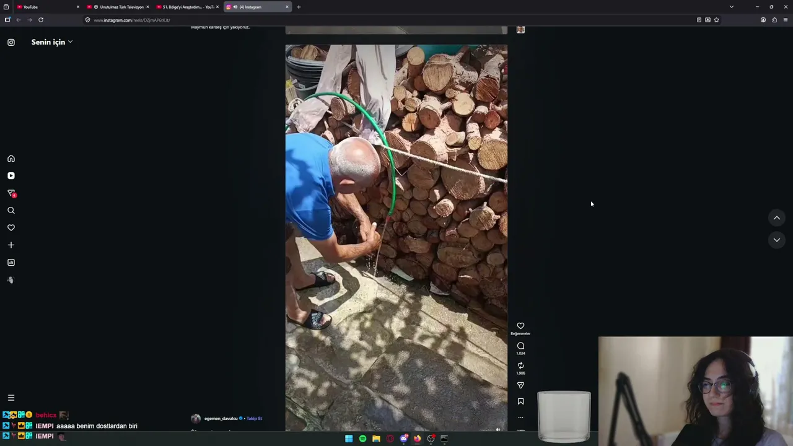Go forward in browser history
The height and width of the screenshot is (446, 793).
(30, 20)
